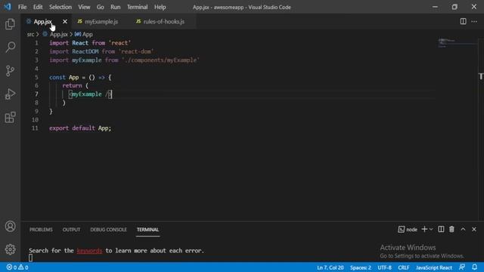Screen dimensions: 484x272
Task: Split the editor to the right
Action: 463,21
